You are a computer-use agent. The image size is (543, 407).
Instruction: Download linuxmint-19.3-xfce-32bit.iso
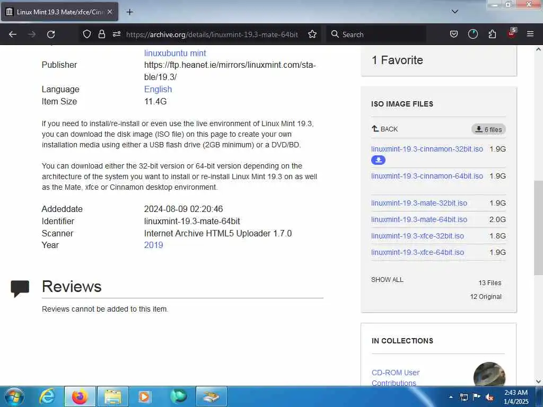(417, 236)
